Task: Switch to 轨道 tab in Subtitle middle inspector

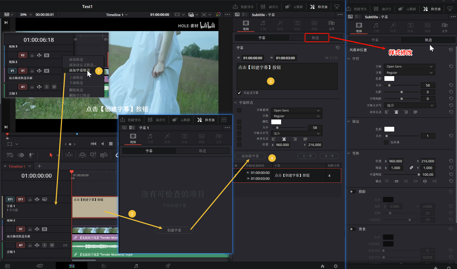Action: click(315, 38)
